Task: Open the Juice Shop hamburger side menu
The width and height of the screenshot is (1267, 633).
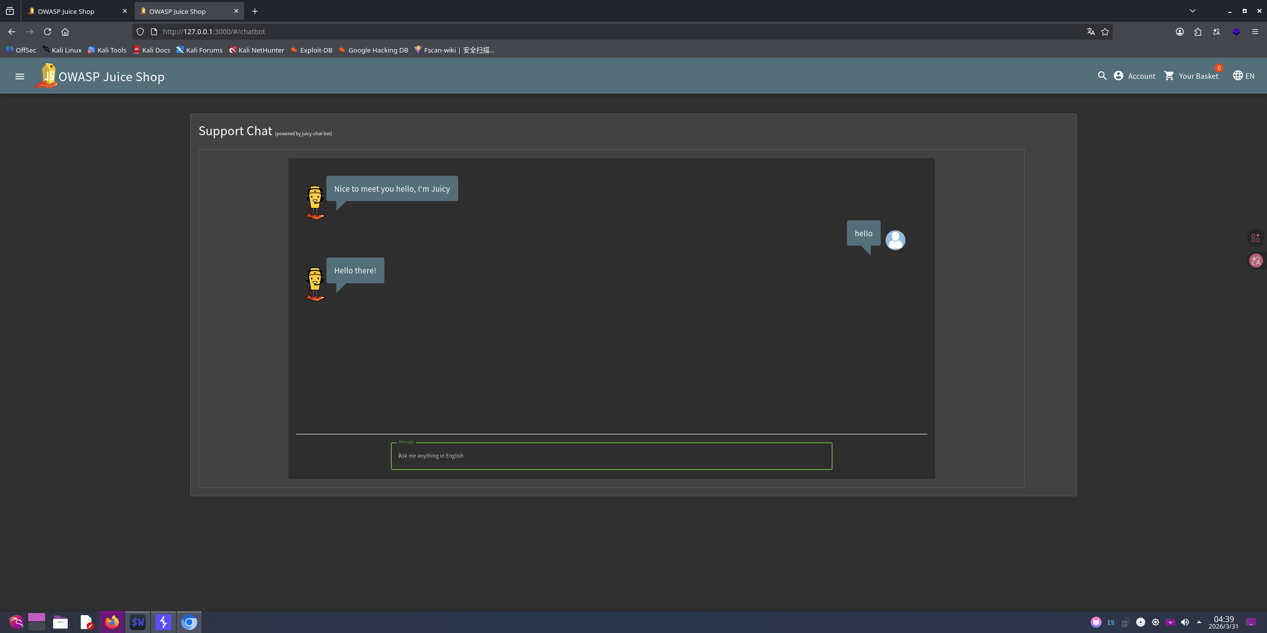Action: (20, 76)
